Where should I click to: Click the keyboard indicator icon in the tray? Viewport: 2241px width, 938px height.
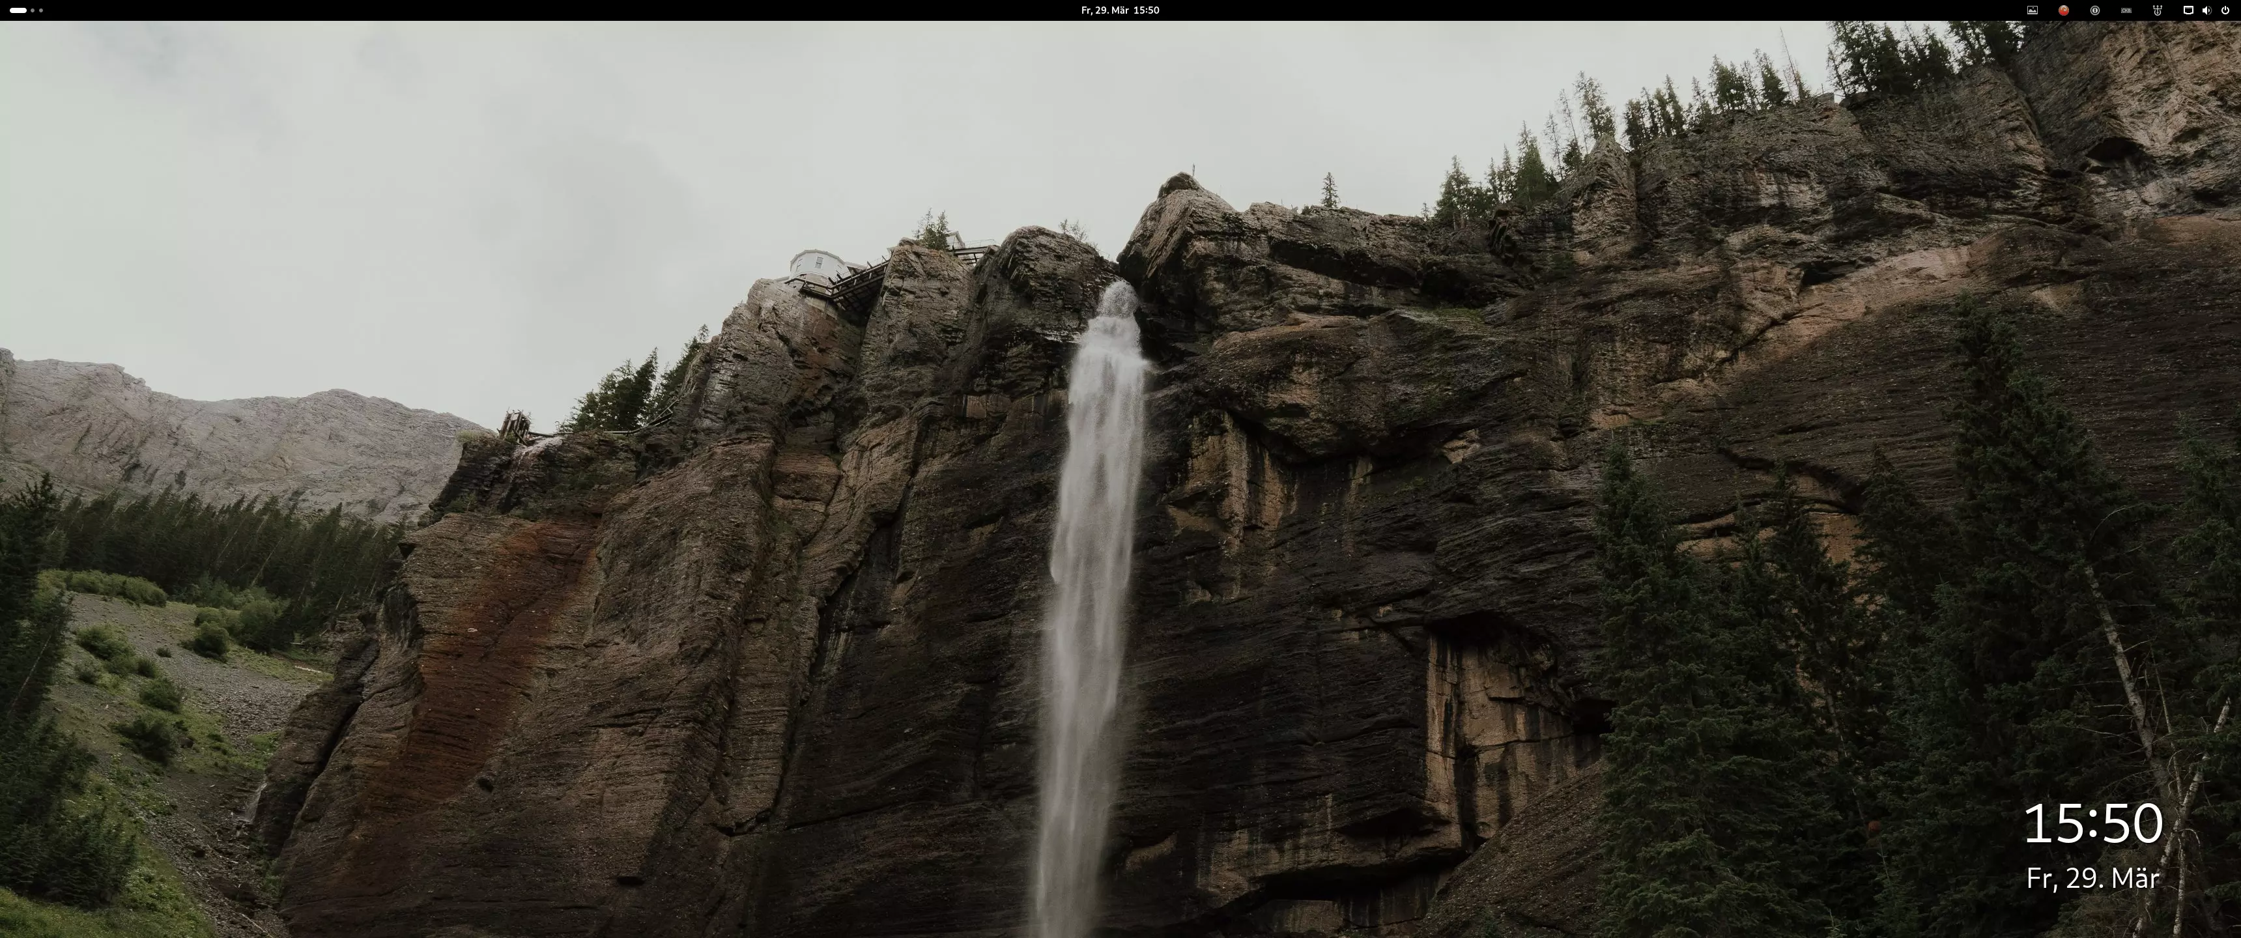pos(2126,10)
